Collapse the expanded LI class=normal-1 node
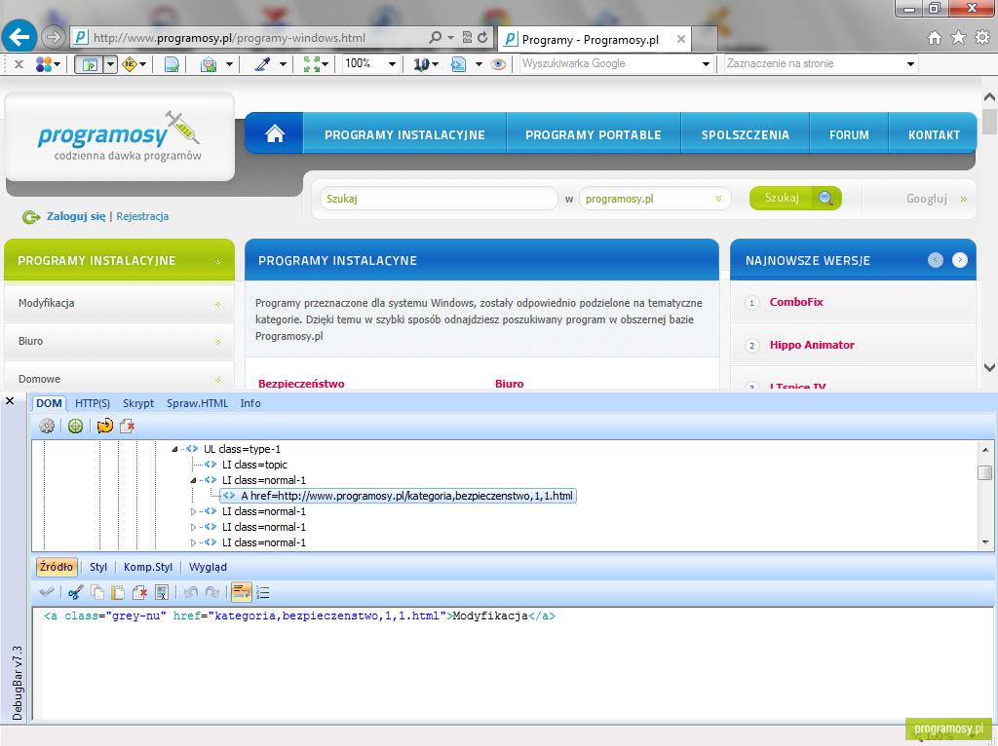998x746 pixels. click(193, 480)
